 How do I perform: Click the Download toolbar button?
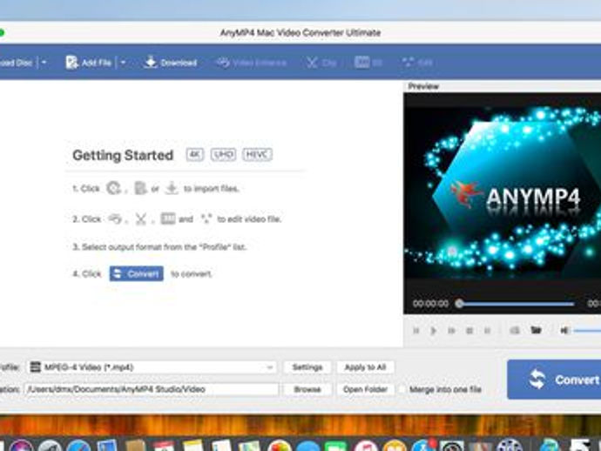click(x=170, y=62)
